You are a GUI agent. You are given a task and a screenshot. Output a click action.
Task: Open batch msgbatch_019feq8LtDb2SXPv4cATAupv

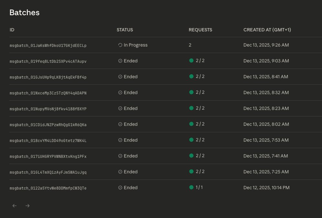(48, 61)
